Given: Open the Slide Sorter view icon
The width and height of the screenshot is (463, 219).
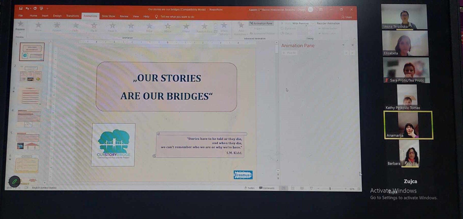Looking at the screenshot, I should click(x=293, y=188).
